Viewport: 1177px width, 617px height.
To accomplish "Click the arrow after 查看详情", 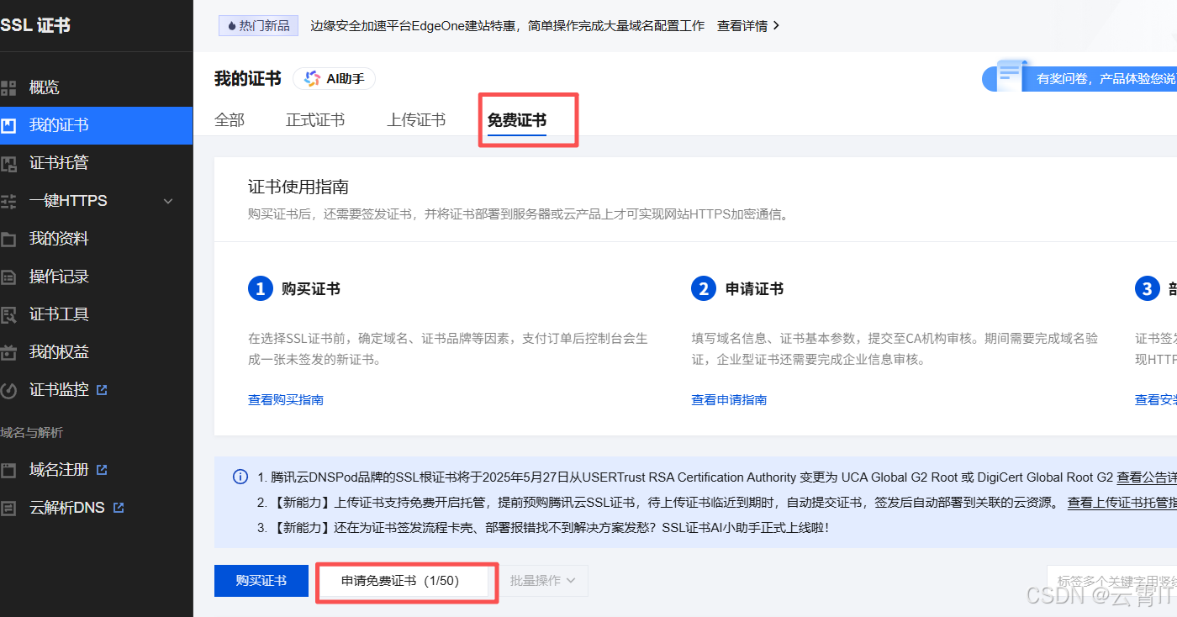I will pos(775,25).
